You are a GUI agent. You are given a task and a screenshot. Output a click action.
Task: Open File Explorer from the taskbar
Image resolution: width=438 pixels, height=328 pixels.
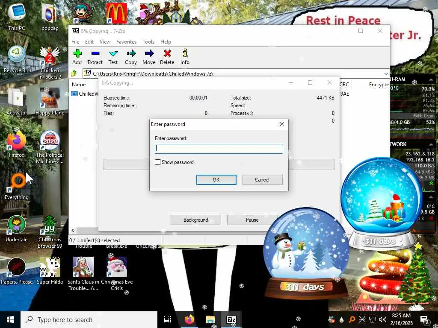210,319
